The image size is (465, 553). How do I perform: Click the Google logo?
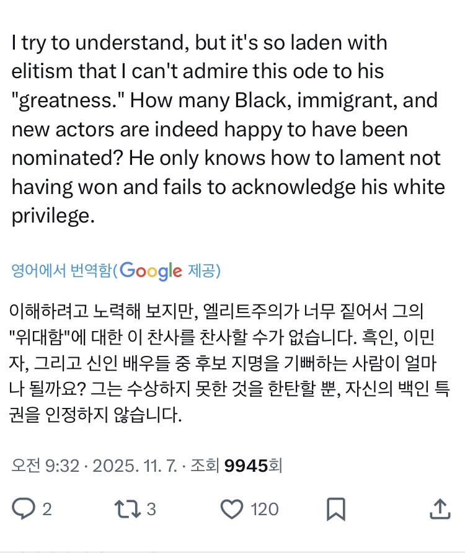tap(151, 271)
